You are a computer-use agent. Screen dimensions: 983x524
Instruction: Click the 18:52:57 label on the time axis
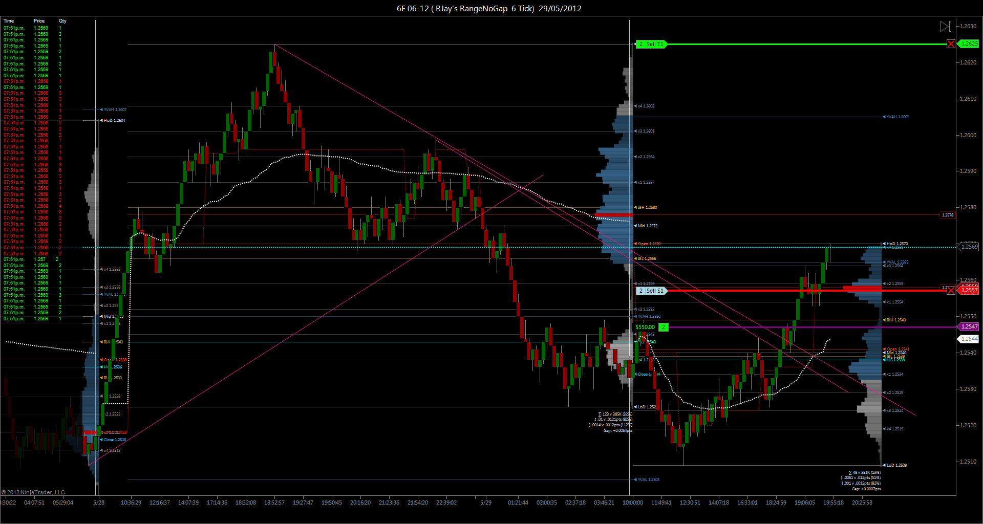pyautogui.click(x=274, y=503)
